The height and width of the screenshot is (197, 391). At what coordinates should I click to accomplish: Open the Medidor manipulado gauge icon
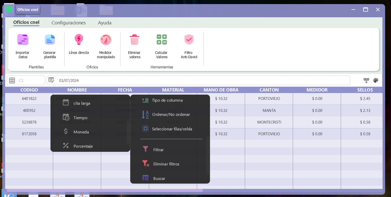[x=106, y=39]
